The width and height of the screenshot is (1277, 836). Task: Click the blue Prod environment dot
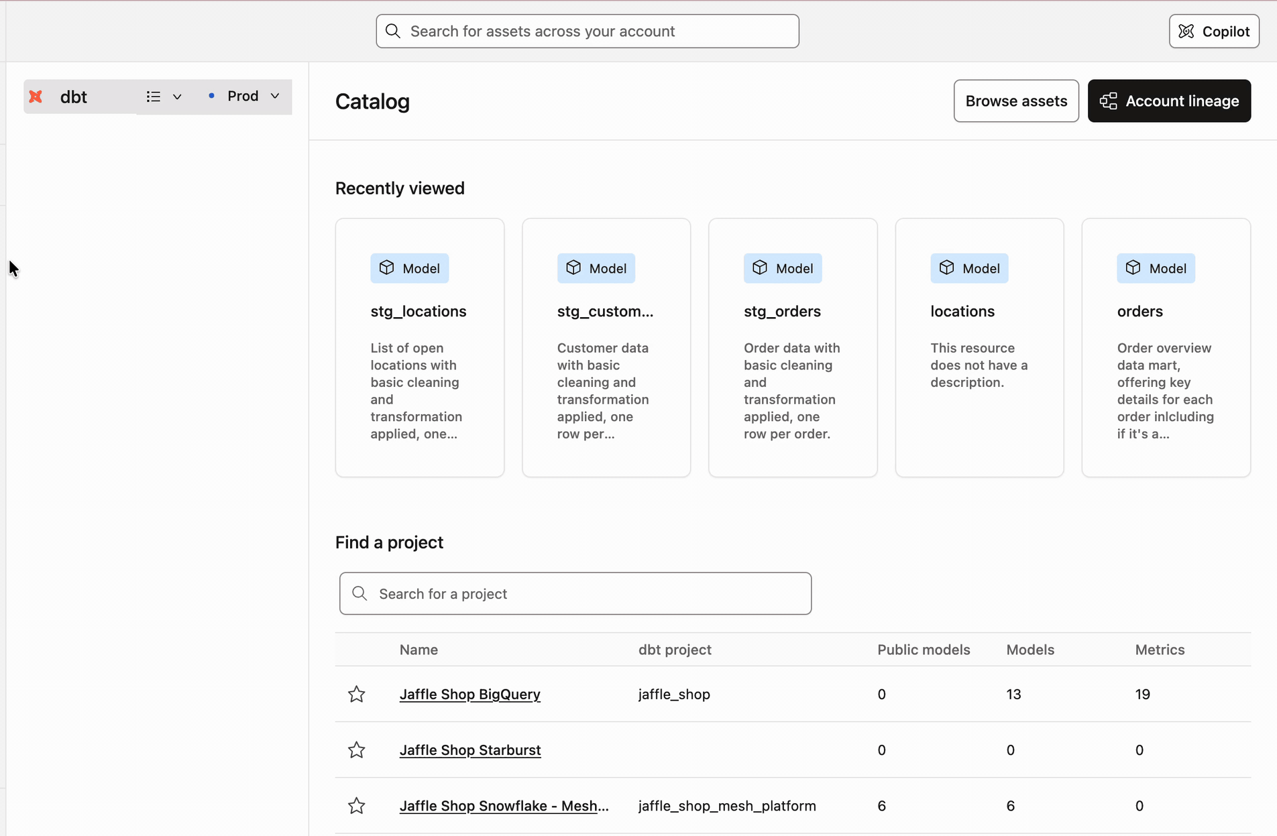click(x=211, y=96)
